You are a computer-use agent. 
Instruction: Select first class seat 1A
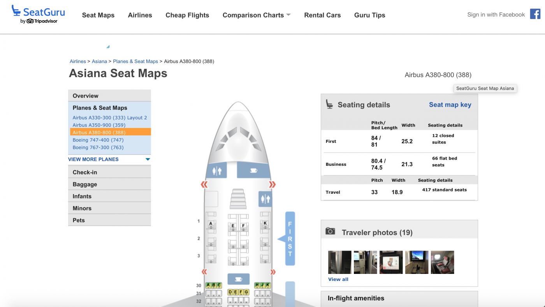click(x=211, y=223)
